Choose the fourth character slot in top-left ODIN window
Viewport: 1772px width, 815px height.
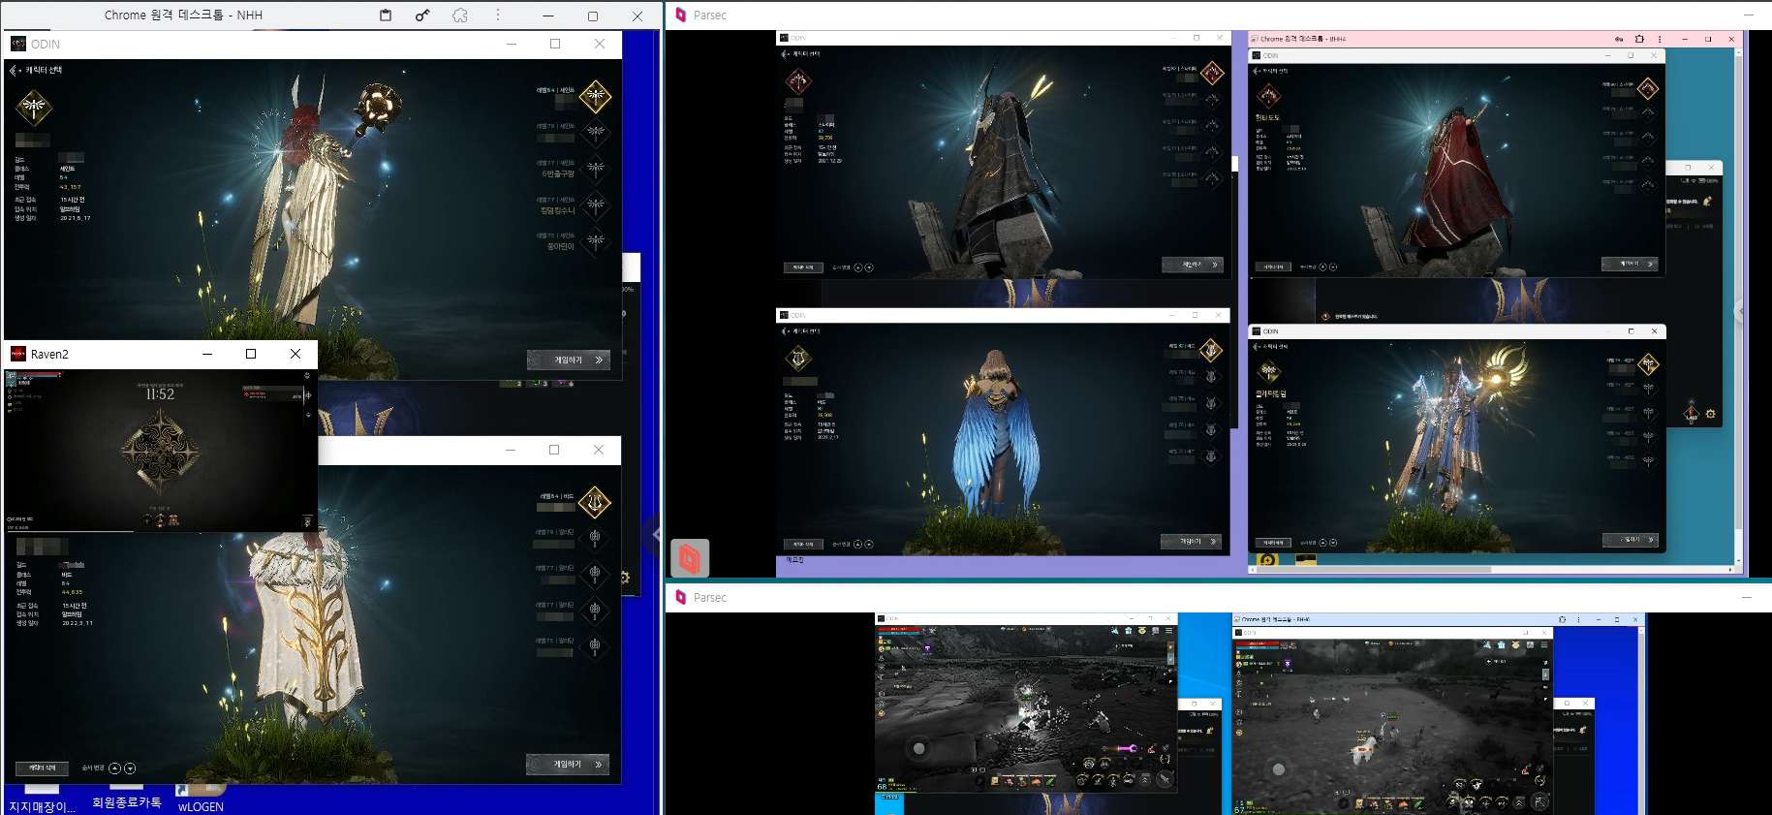(x=596, y=204)
